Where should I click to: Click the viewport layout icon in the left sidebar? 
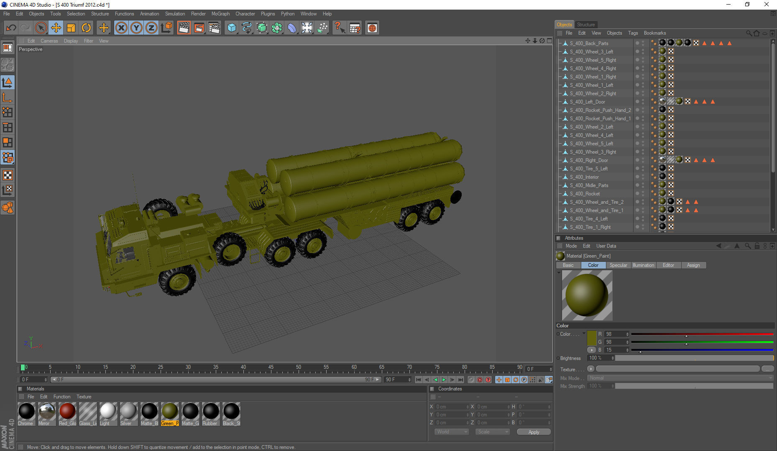tap(8, 48)
